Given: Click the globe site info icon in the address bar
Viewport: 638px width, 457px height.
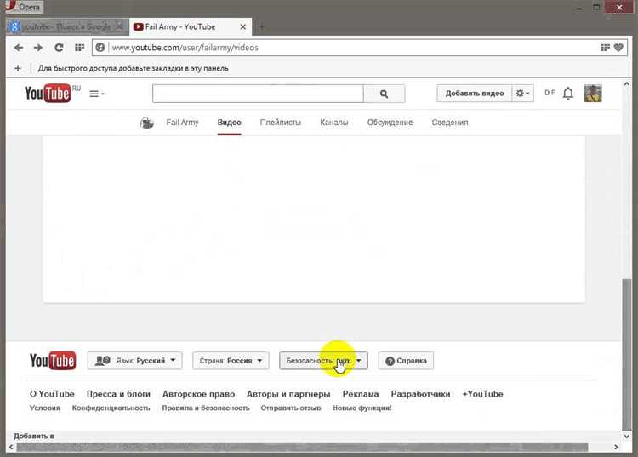Looking at the screenshot, I should pyautogui.click(x=100, y=48).
